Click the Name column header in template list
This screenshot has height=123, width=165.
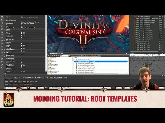(x=76, y=57)
